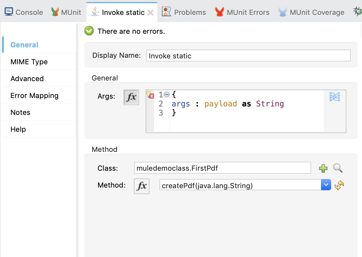Image resolution: width=362 pixels, height=257 pixels.
Task: Click the bug icon at far right of tabs
Action: [x=357, y=12]
